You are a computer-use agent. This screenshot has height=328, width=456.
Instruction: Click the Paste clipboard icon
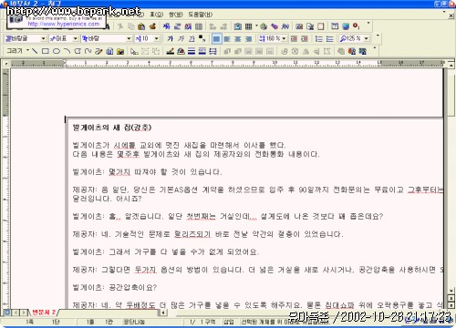click(141, 26)
